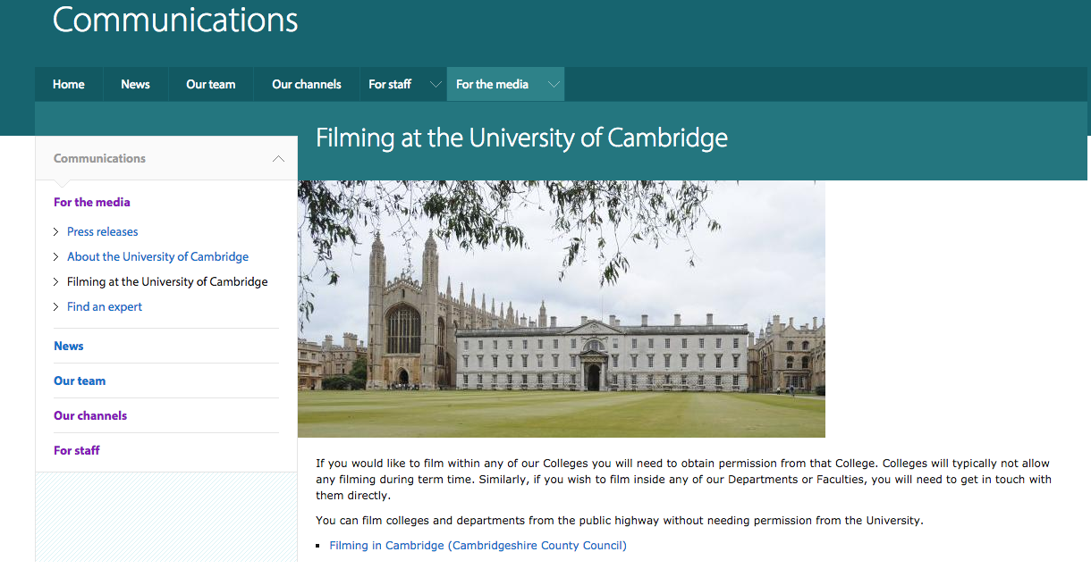
Task: Open Our team in the sidebar
Action: 80,381
